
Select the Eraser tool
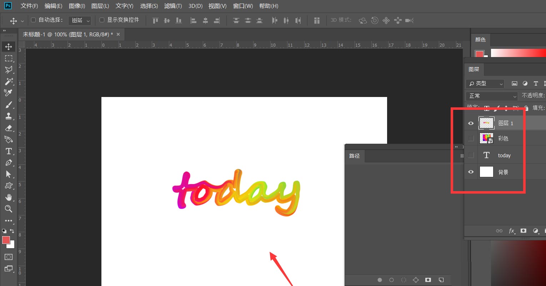coord(9,128)
